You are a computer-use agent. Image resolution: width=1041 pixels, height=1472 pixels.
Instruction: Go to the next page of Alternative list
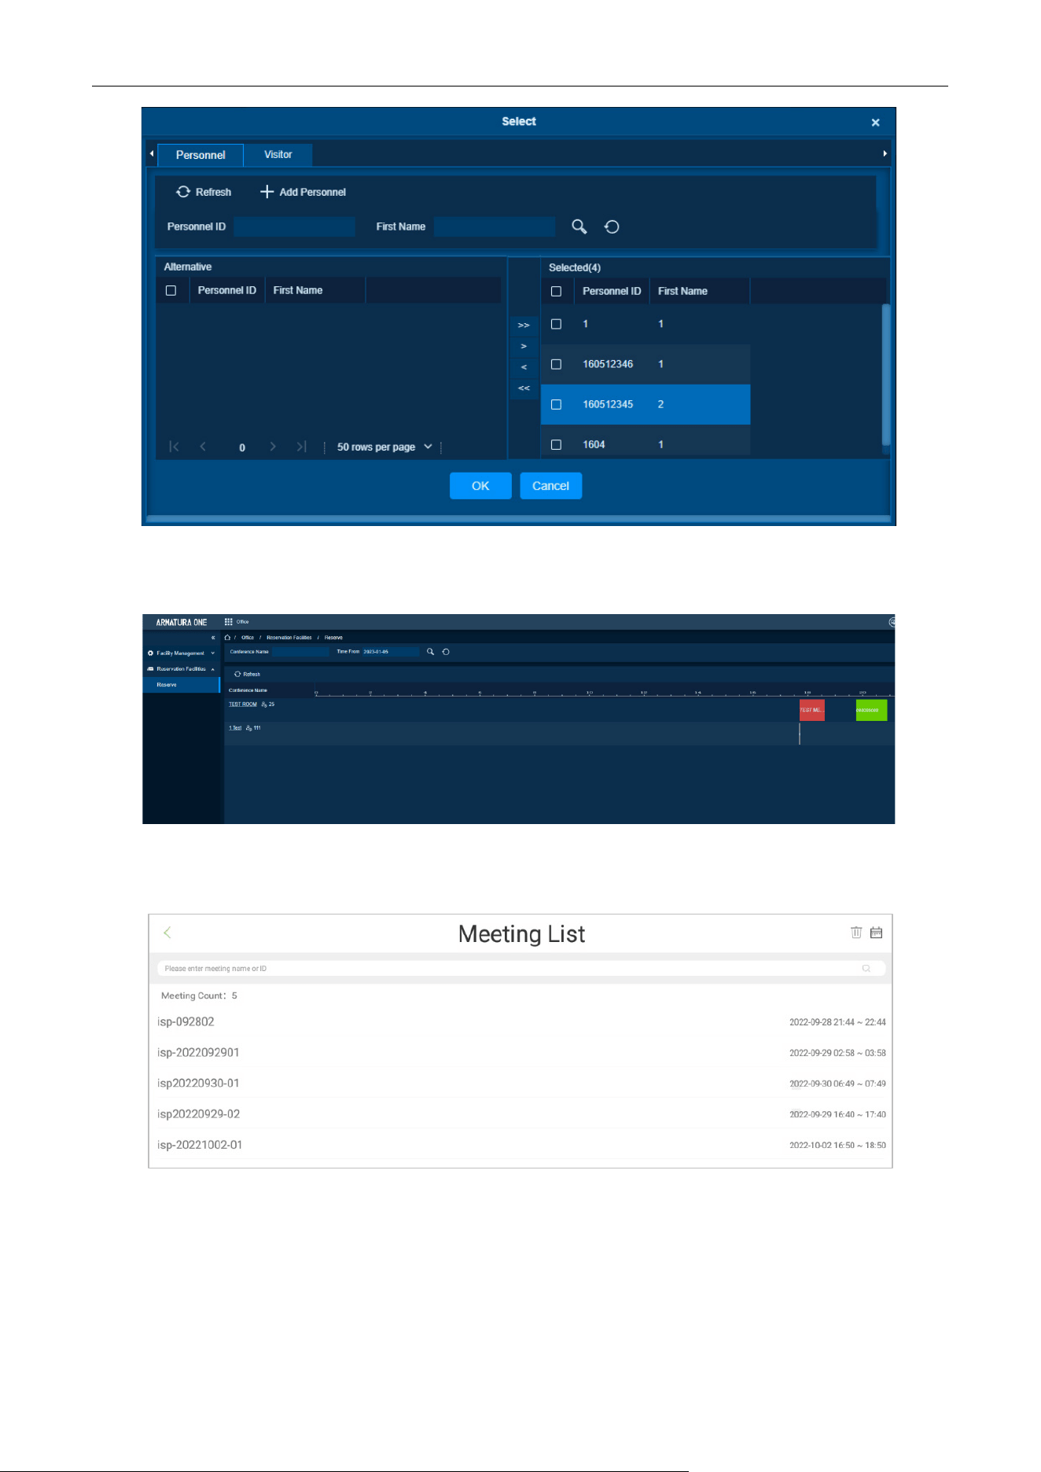click(272, 447)
